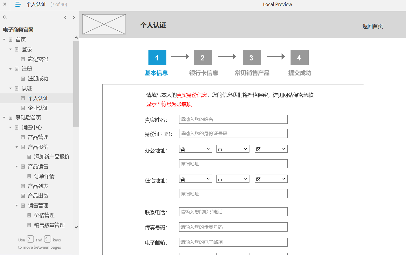Click the 电子商务官网 project title
The image size is (406, 255).
coord(18,30)
